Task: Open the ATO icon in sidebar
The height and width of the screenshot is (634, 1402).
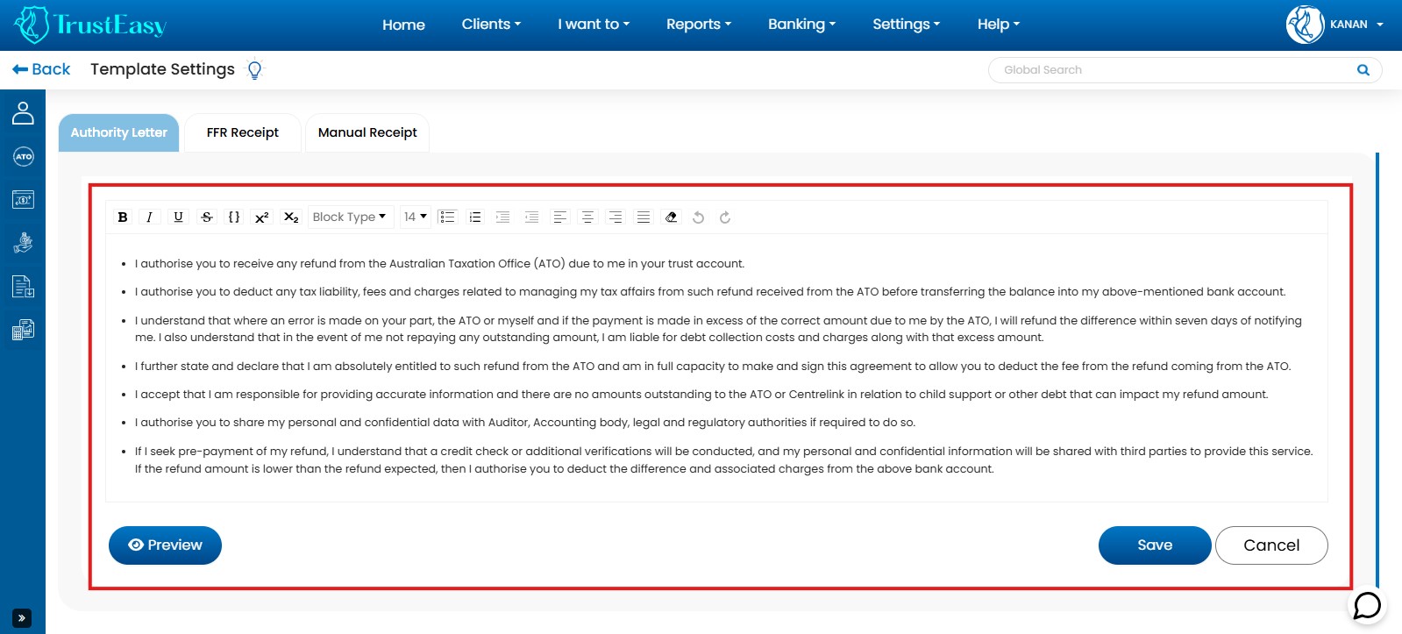Action: 23,157
